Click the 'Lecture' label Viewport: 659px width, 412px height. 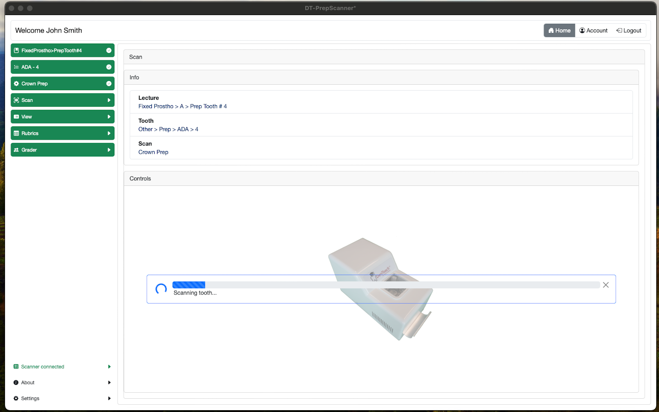pyautogui.click(x=149, y=98)
